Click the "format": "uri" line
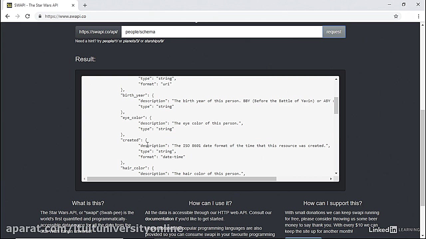Viewport: 426px width, 239px height. 155,84
